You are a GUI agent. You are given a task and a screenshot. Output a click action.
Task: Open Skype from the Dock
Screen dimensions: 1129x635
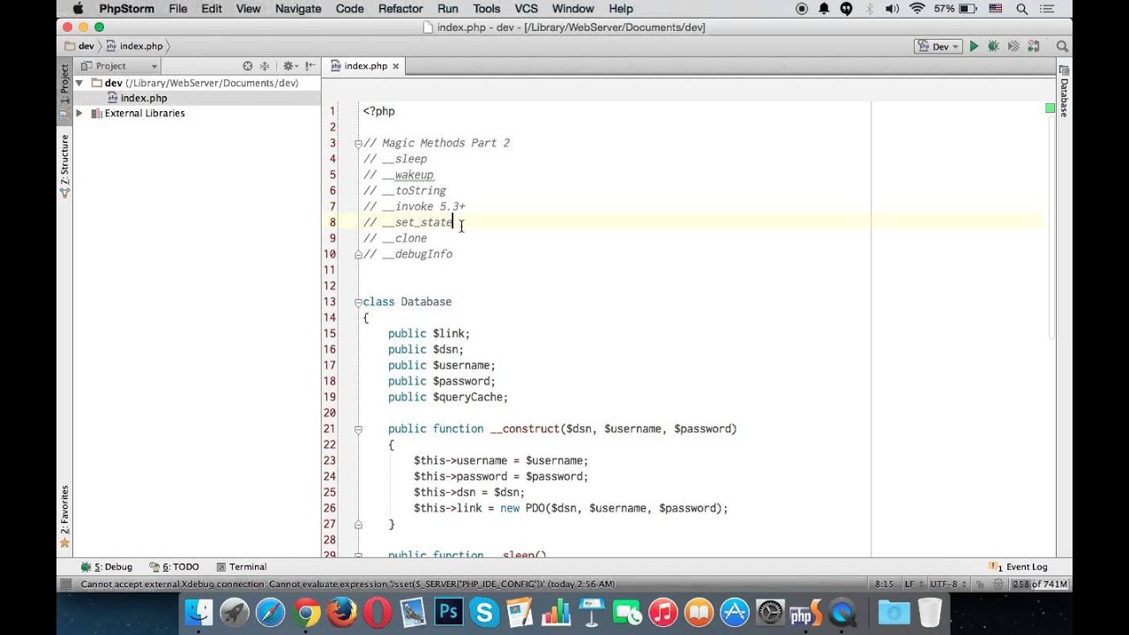pos(484,612)
